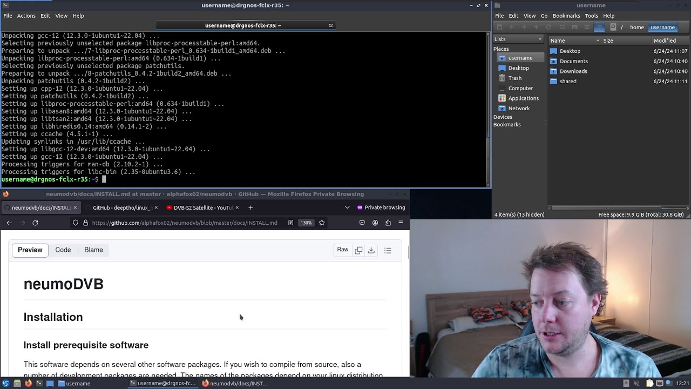The image size is (691, 389).
Task: Select the Documents folder in file list
Action: pos(574,61)
